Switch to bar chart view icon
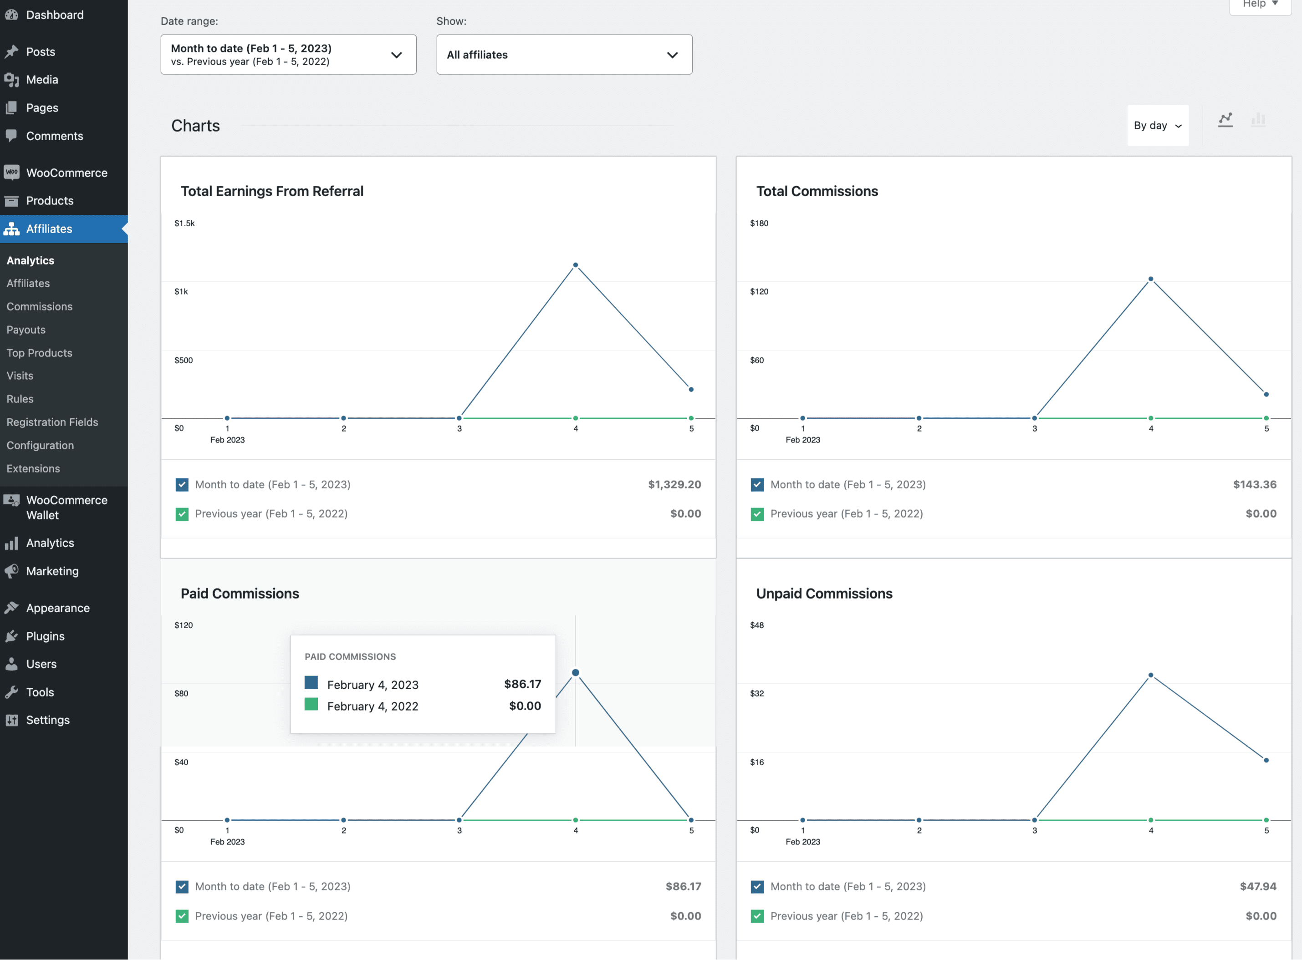This screenshot has height=960, width=1302. pos(1258,120)
